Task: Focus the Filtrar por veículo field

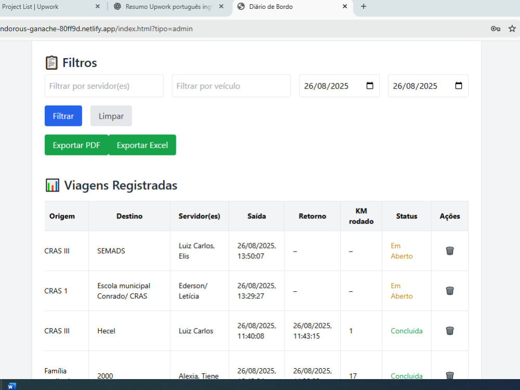Action: pyautogui.click(x=231, y=86)
